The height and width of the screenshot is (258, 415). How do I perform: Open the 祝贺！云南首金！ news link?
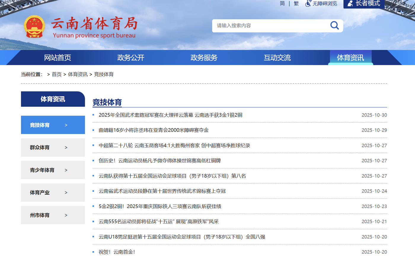point(117,252)
